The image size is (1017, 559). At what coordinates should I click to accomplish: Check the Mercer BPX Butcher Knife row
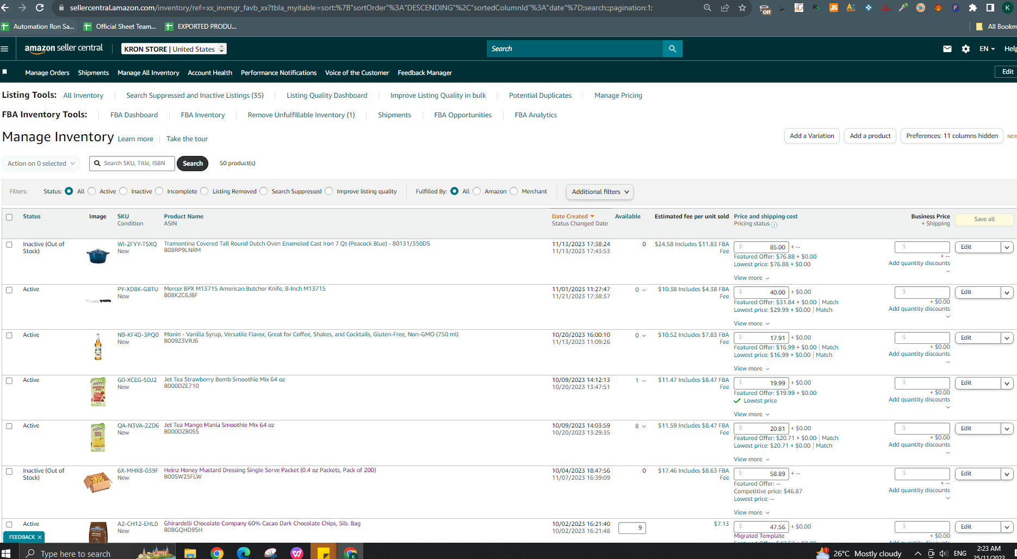point(9,290)
